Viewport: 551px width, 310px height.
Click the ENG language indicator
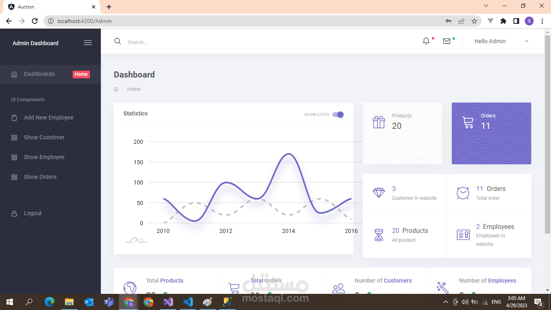tap(496, 302)
